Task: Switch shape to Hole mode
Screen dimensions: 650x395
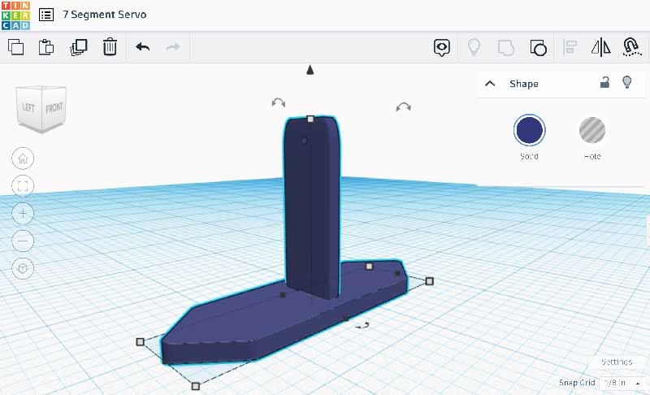Action: 592,130
